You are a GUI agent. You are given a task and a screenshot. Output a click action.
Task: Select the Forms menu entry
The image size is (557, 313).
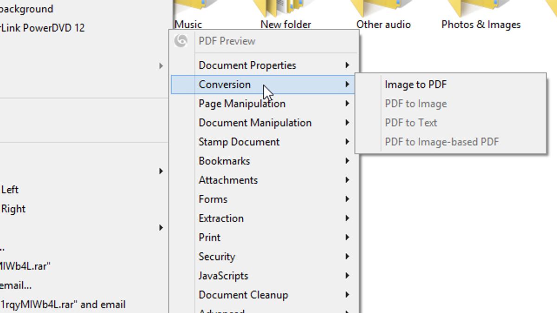(x=213, y=199)
